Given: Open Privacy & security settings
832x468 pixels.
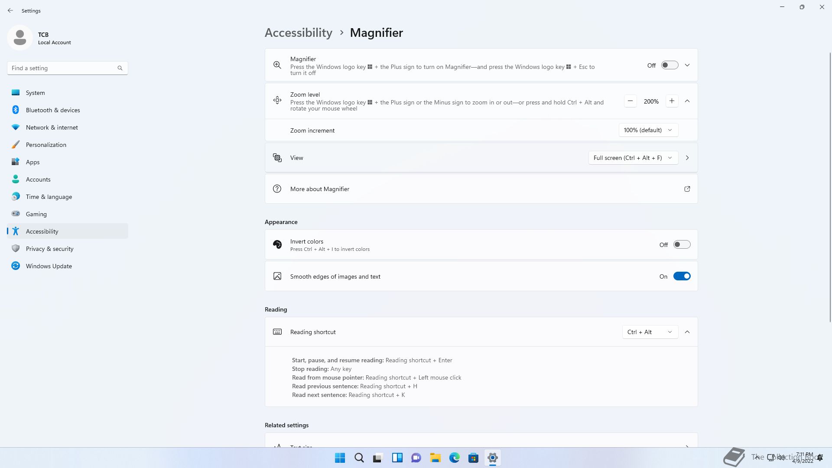Looking at the screenshot, I should coord(68,249).
